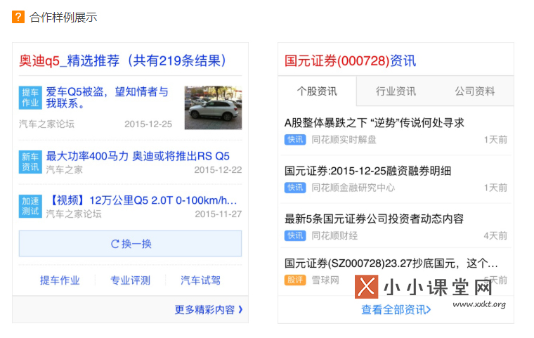The image size is (534, 338).
Task: Open 国元证券:2015-12-25融资融券明细
Action: coord(367,171)
